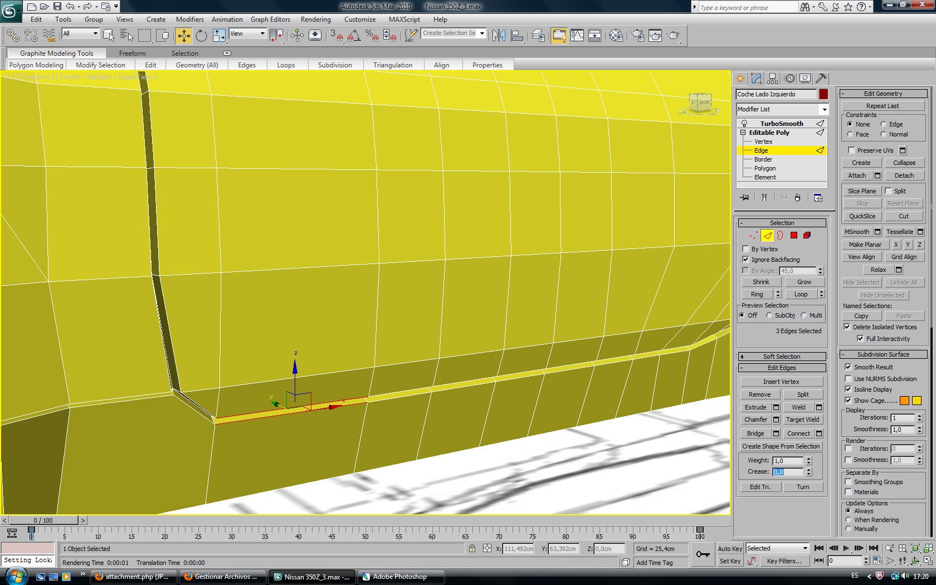Select Edge constraint radio button
936x585 pixels.
[883, 124]
